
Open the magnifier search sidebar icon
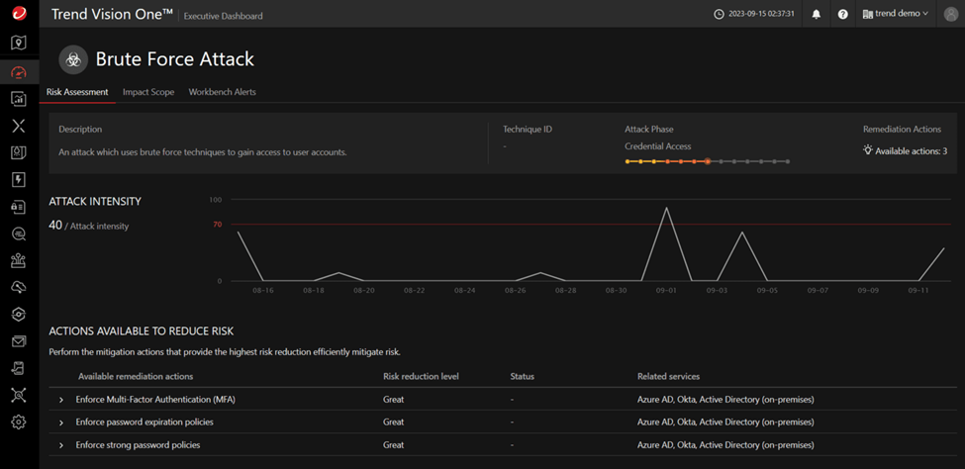tap(19, 234)
